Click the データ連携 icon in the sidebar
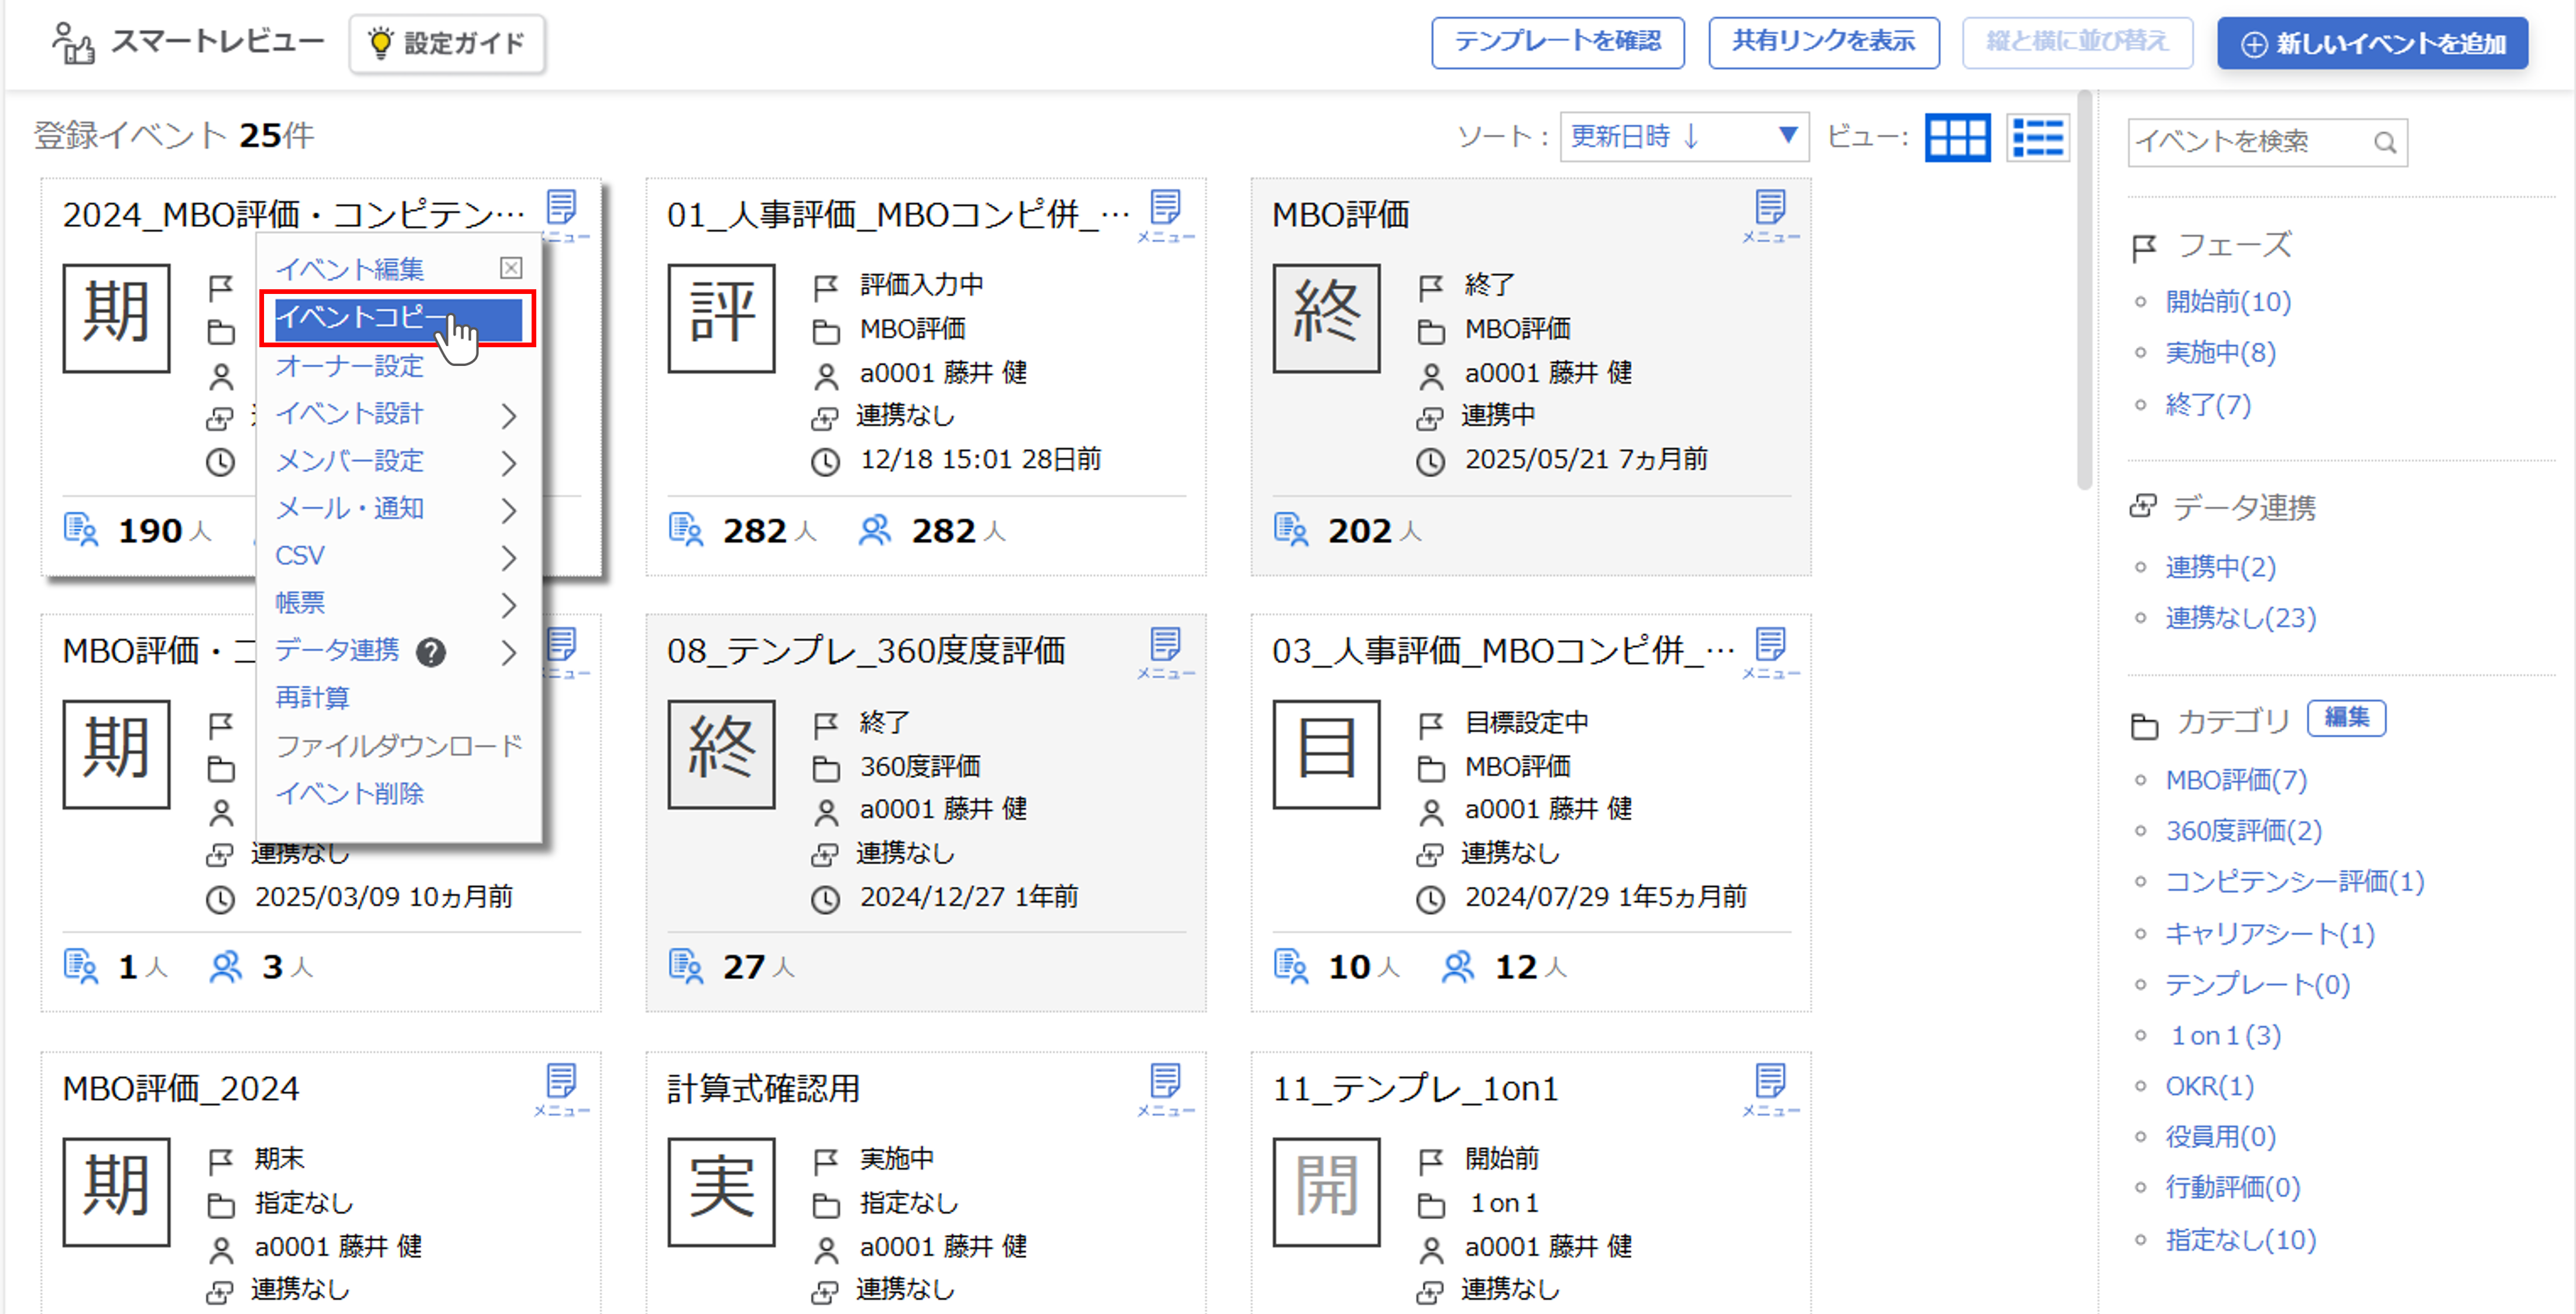 tap(2144, 506)
